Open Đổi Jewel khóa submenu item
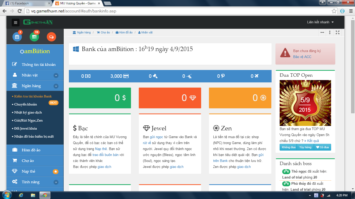The image size is (355, 199). [25, 129]
